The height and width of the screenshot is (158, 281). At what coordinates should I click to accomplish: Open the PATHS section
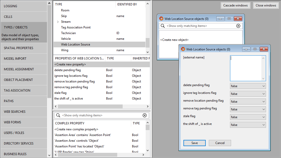coord(24,101)
